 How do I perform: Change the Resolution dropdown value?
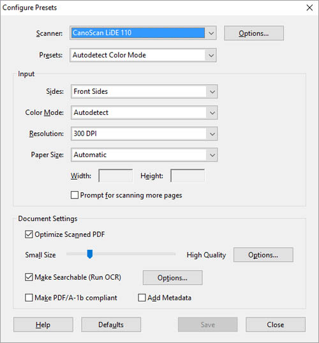144,133
